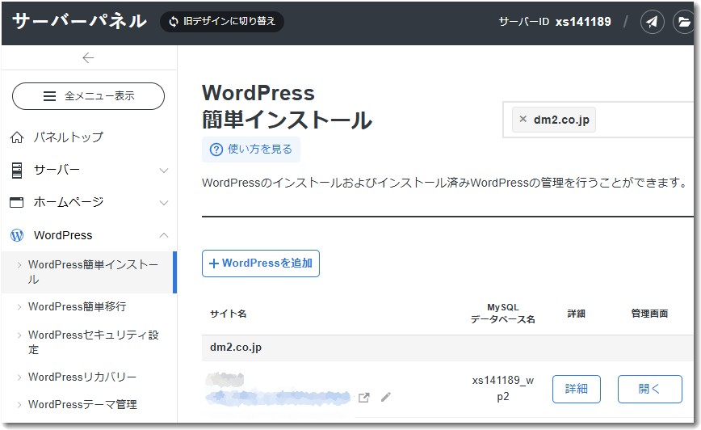
Task: Collapse sidebar with the left arrow
Action: coord(88,57)
